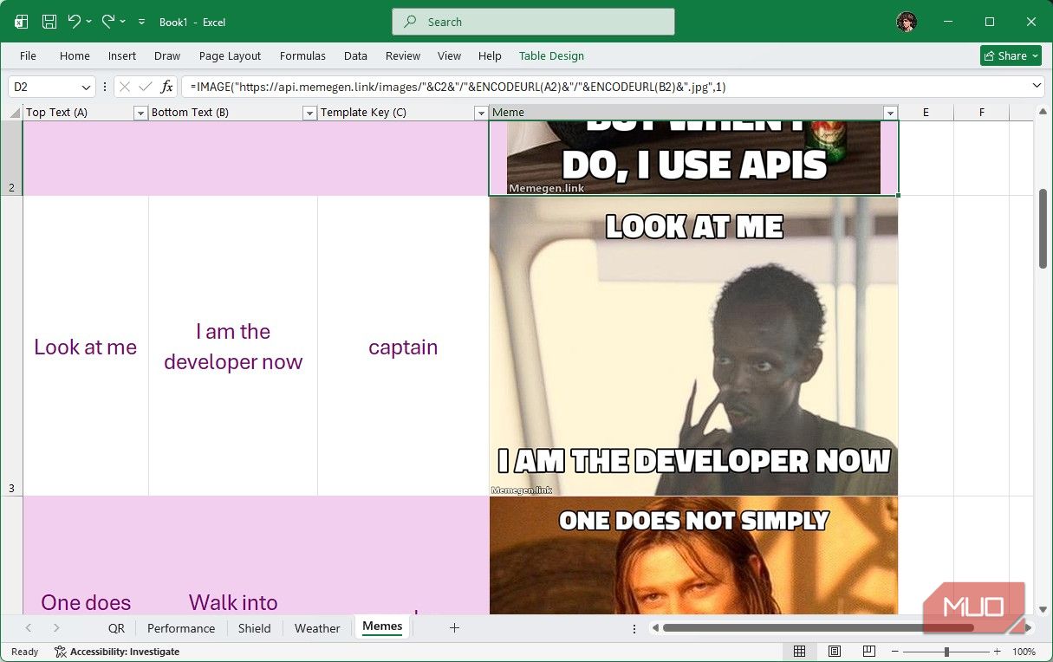This screenshot has height=662, width=1053.
Task: Click the One Does Not Simply meme image
Action: click(x=693, y=555)
